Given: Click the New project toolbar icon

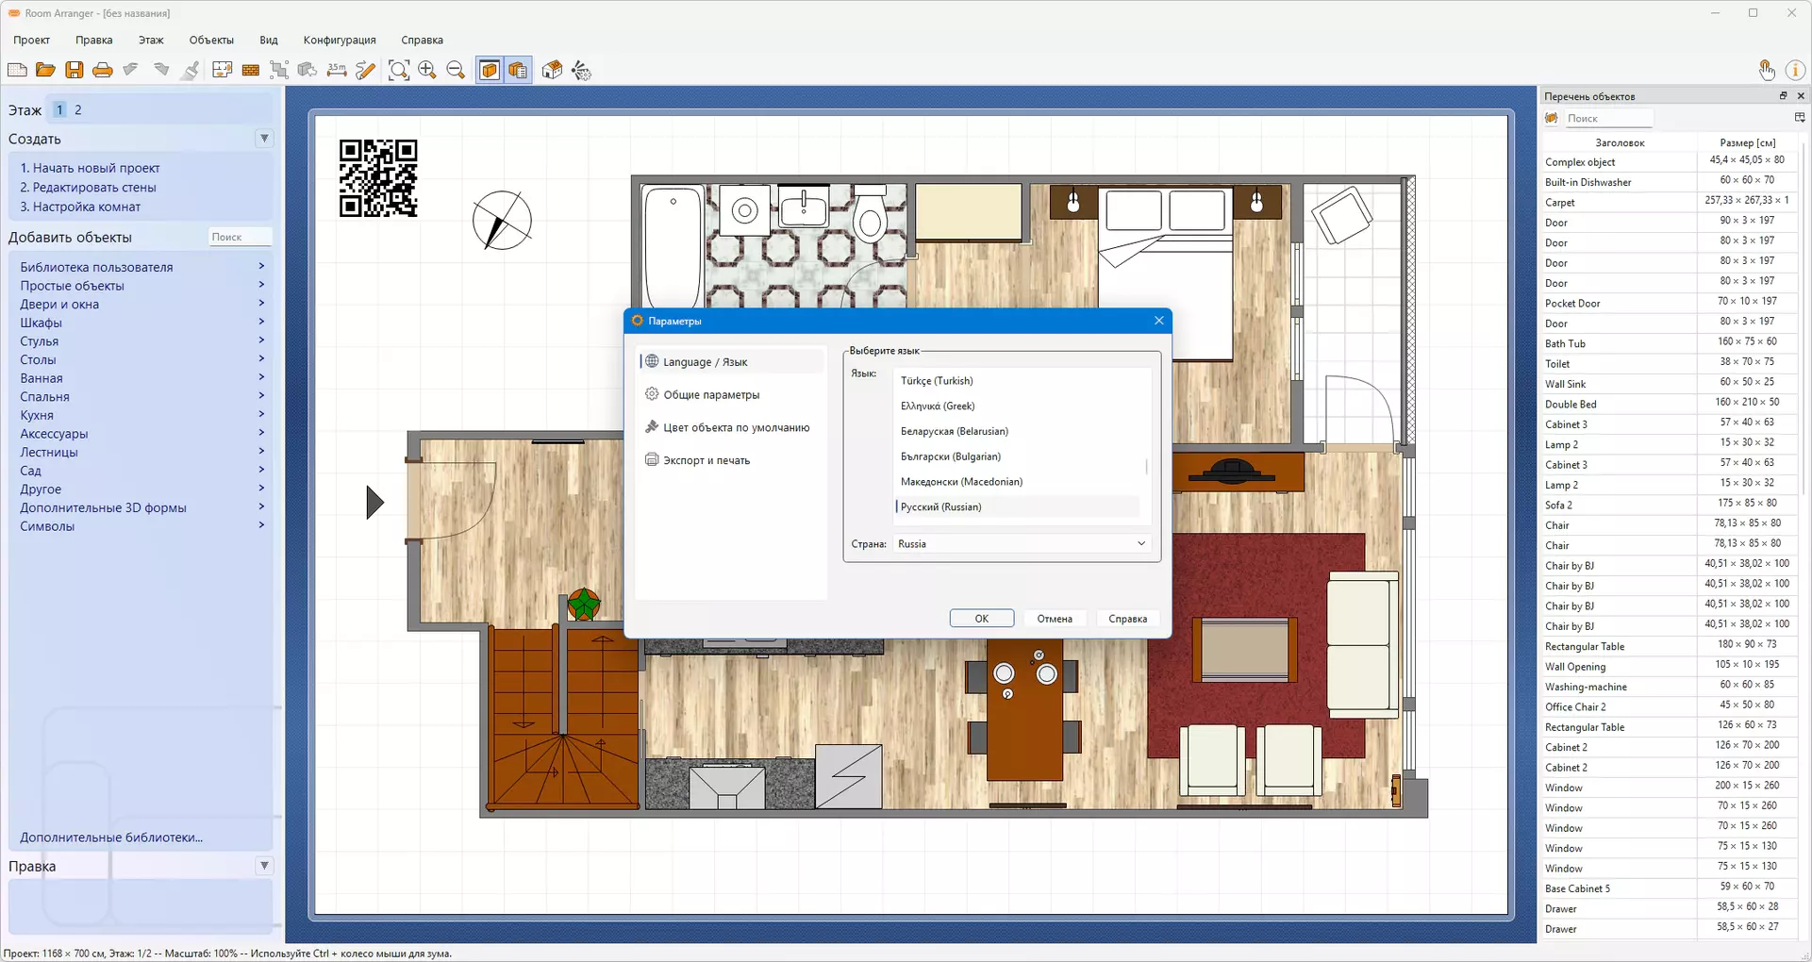Looking at the screenshot, I should 17,70.
